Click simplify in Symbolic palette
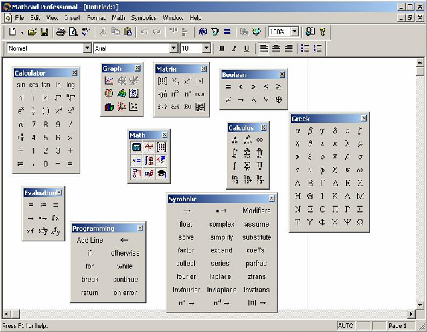This screenshot has width=427, height=332. (x=222, y=237)
